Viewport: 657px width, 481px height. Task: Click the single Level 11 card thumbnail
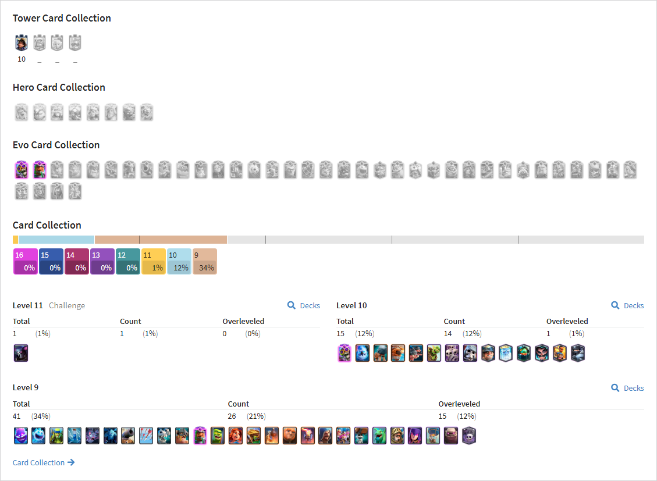21,353
